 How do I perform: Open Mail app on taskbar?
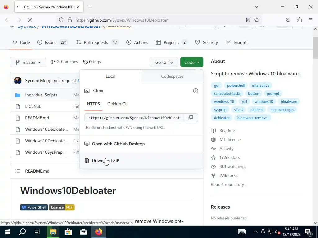[83, 232]
